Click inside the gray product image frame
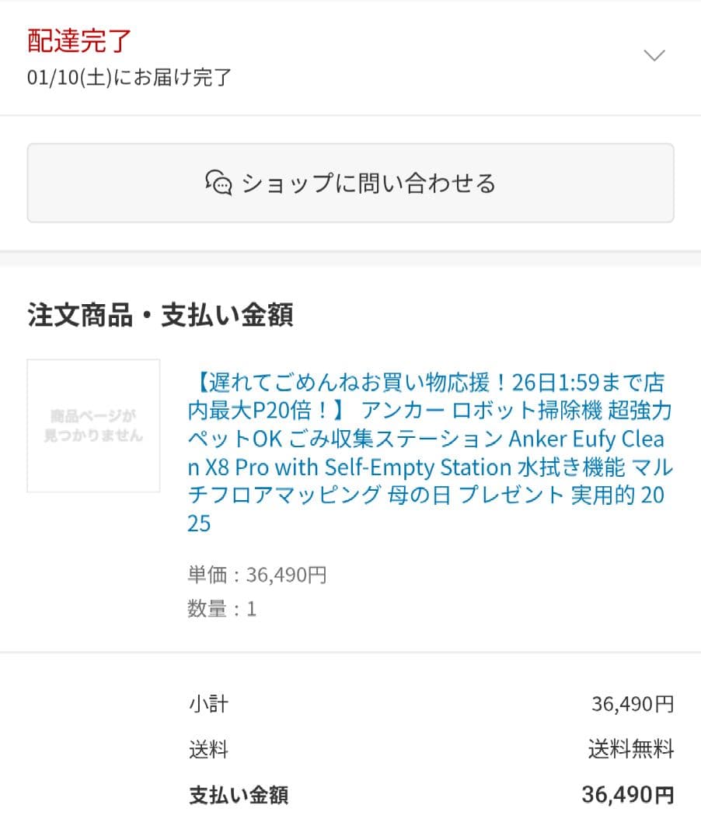The image size is (701, 840). coord(92,426)
